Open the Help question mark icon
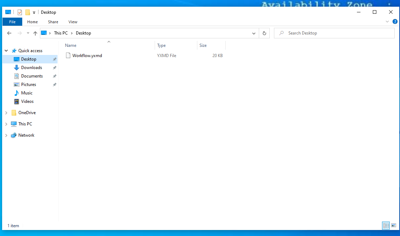400x236 pixels. point(395,22)
